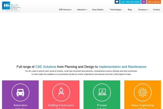Open the Building/Construction Industry card label
Image resolution: width=163 pixels, height=109 pixels.
click(61, 107)
